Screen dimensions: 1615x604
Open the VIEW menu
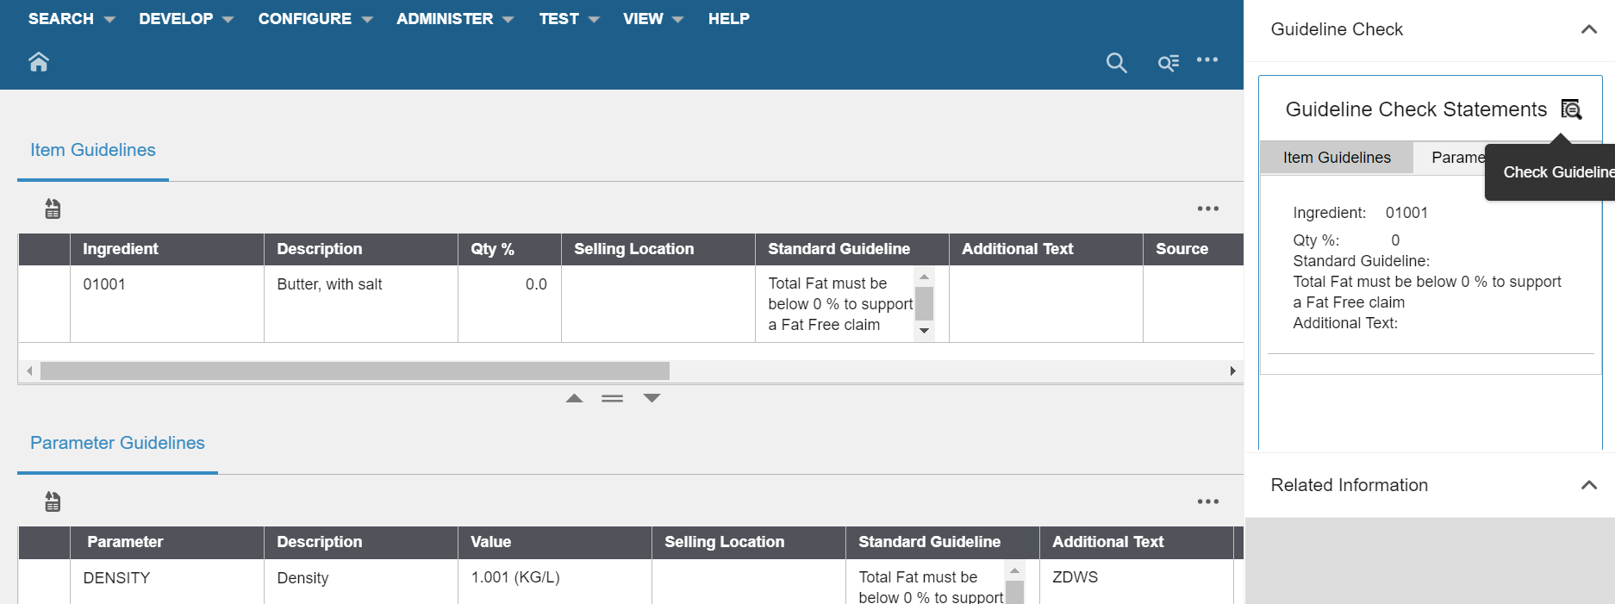pos(653,19)
